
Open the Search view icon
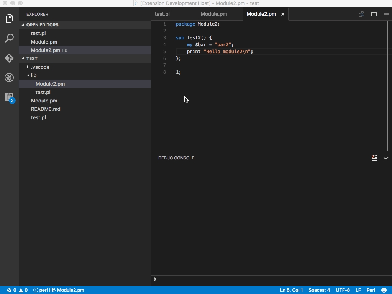click(x=9, y=38)
